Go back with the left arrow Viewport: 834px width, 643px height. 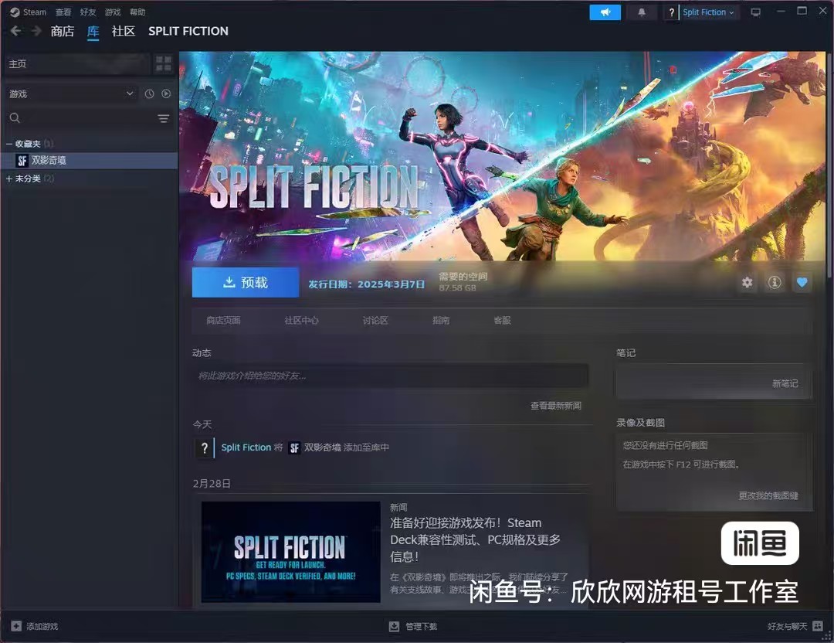[15, 31]
